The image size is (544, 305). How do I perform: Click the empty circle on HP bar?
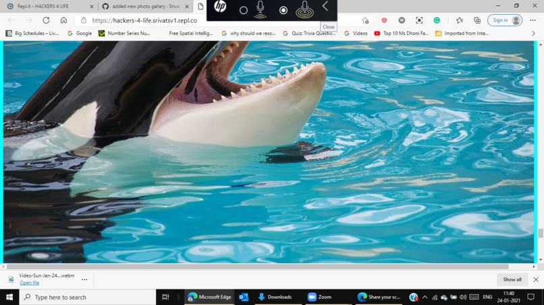(244, 10)
